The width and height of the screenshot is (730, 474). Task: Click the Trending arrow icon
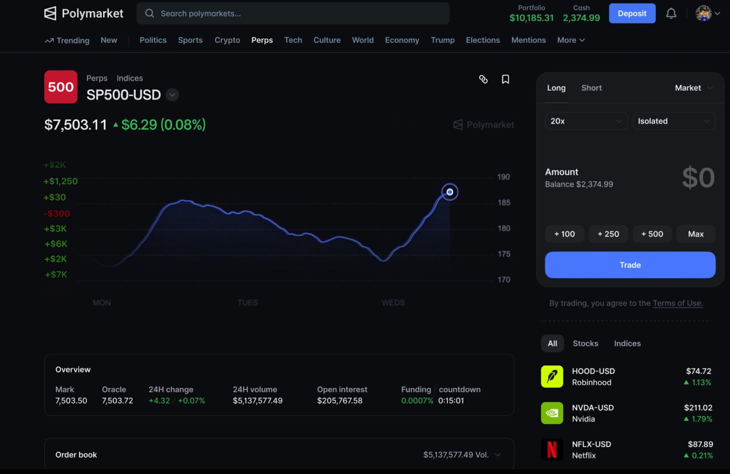49,40
